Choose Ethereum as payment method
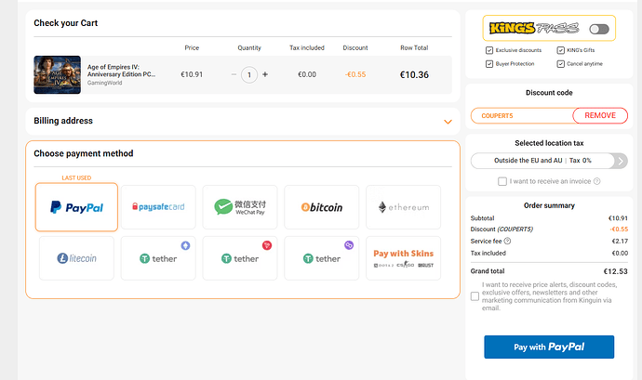The height and width of the screenshot is (380, 642). coord(403,207)
